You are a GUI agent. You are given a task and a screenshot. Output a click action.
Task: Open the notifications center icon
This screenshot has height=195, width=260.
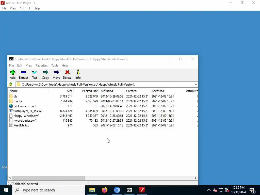(x=252, y=190)
